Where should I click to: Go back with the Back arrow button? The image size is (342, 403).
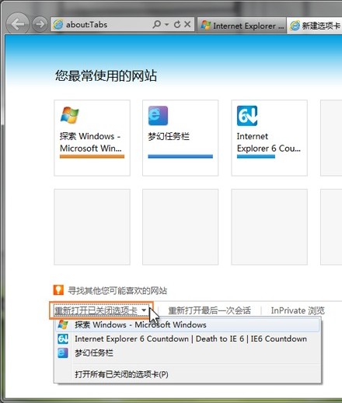point(17,24)
